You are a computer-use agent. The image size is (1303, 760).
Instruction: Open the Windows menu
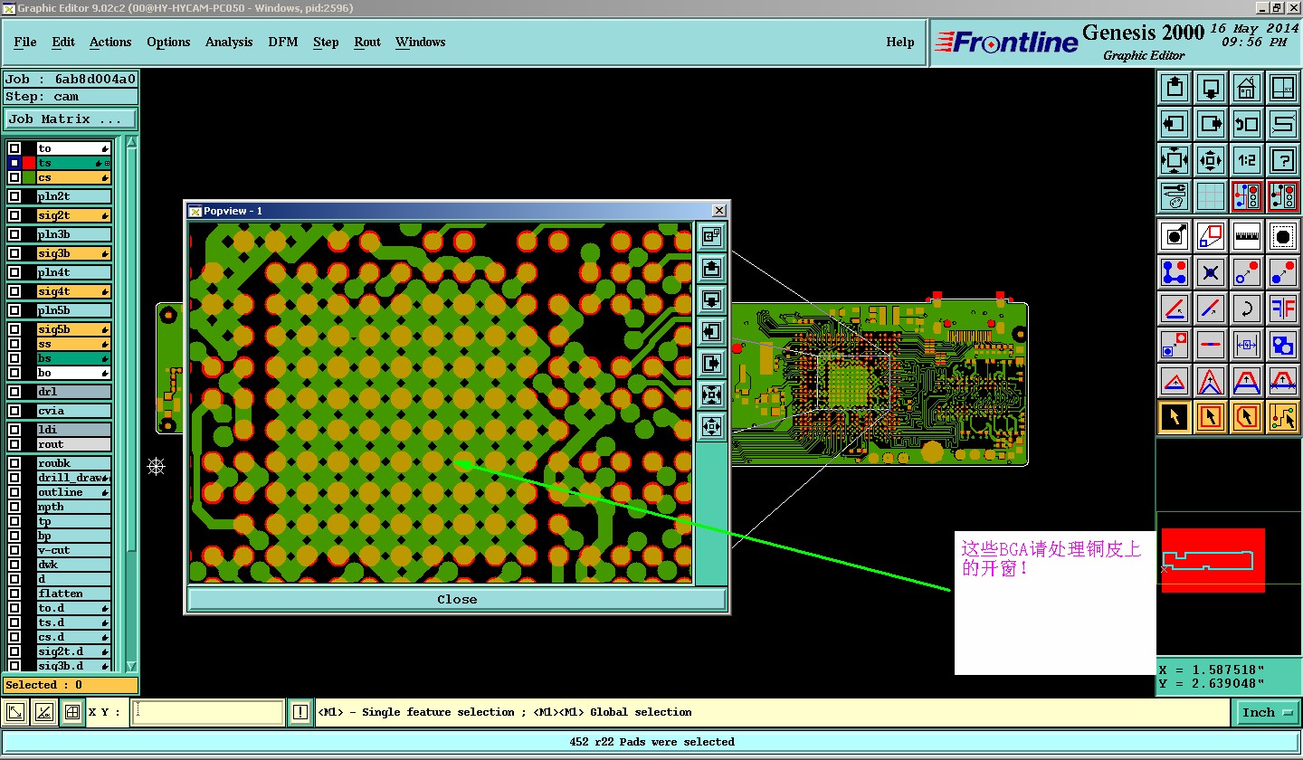tap(420, 42)
